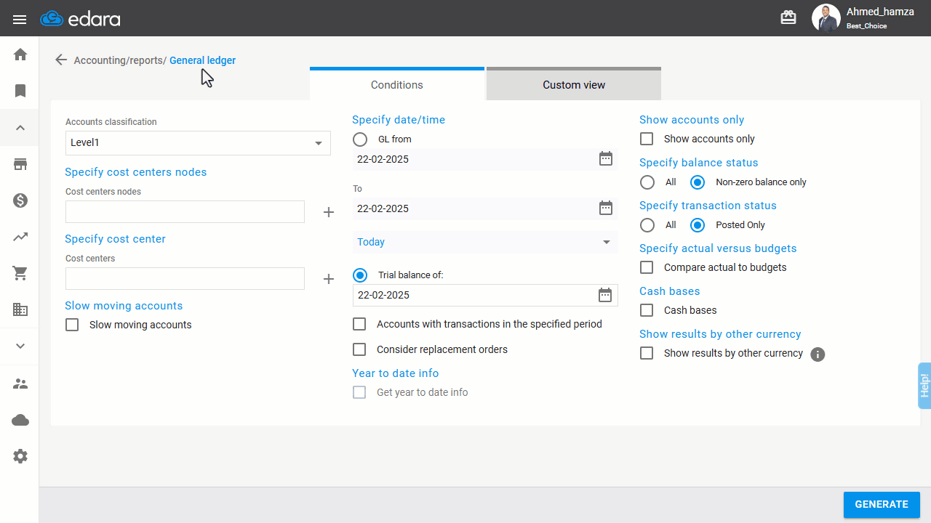Click the GENERATE button
This screenshot has width=931, height=523.
point(882,504)
